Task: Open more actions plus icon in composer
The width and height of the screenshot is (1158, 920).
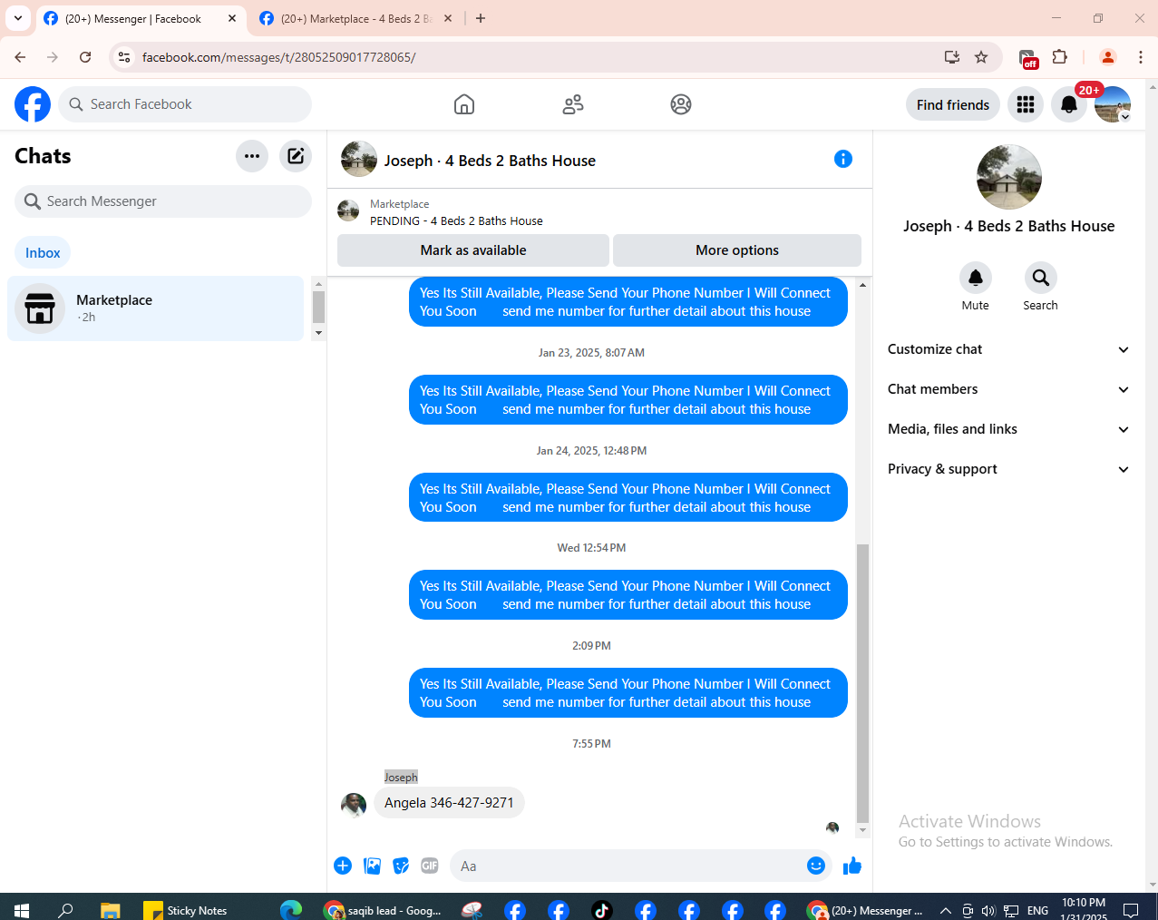Action: (x=343, y=866)
